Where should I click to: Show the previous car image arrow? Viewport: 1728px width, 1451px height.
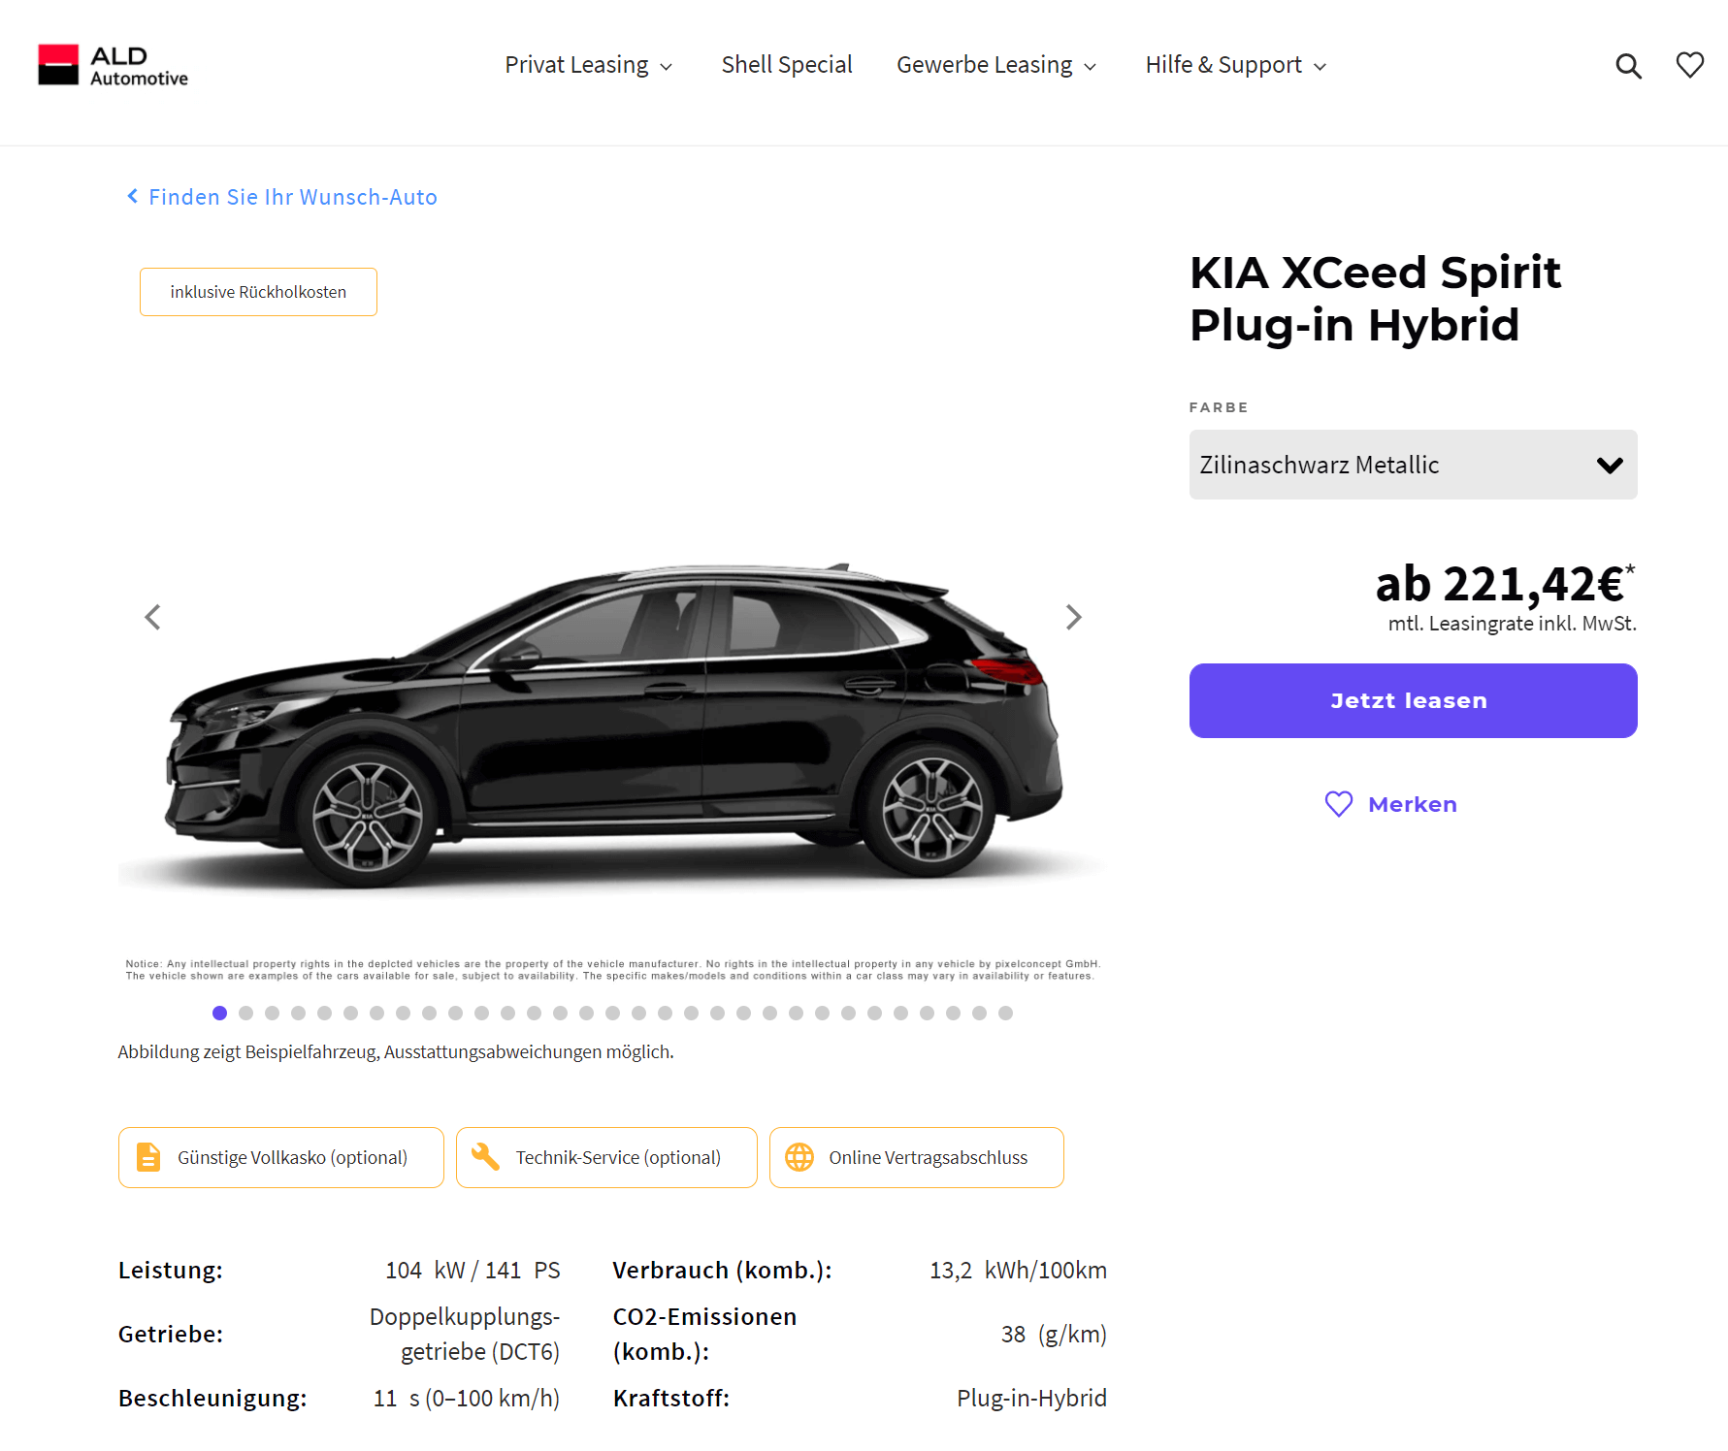152,617
